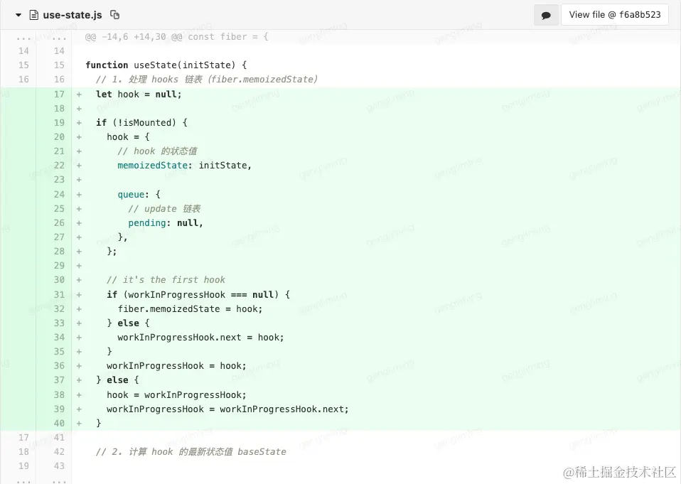Click the comment mentioning baseState on line 42
Screen dimensions: 681x484
[191, 452]
